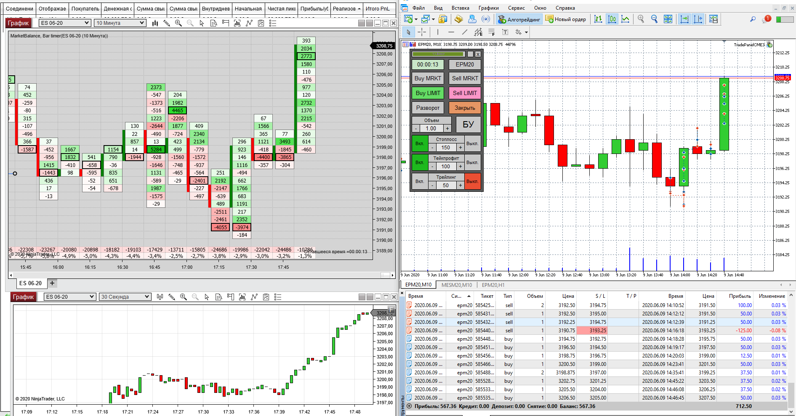Turn off Тейкпрофит with the Выкл. button
796x416 pixels.
click(472, 162)
